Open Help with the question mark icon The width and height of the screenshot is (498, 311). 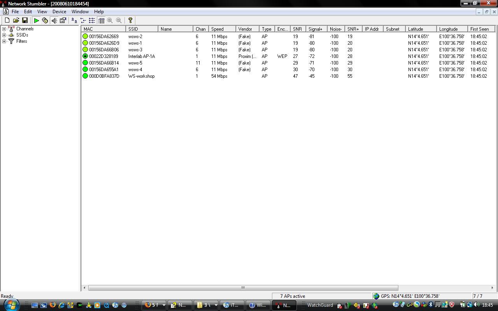click(130, 21)
